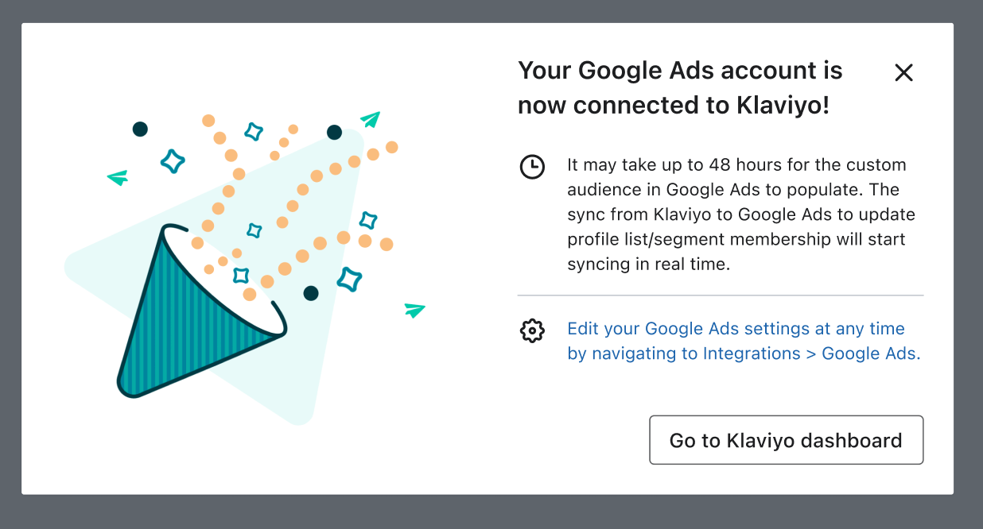Click the clock icon beside the 48 hours note
Viewport: 983px width, 529px height.
point(532,167)
